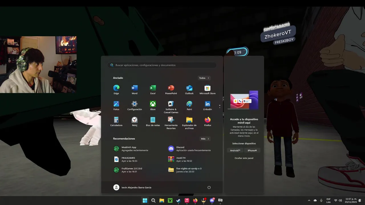Open user account kevin Alejandro ibarra García
This screenshot has width=365, height=205.
coord(132,187)
